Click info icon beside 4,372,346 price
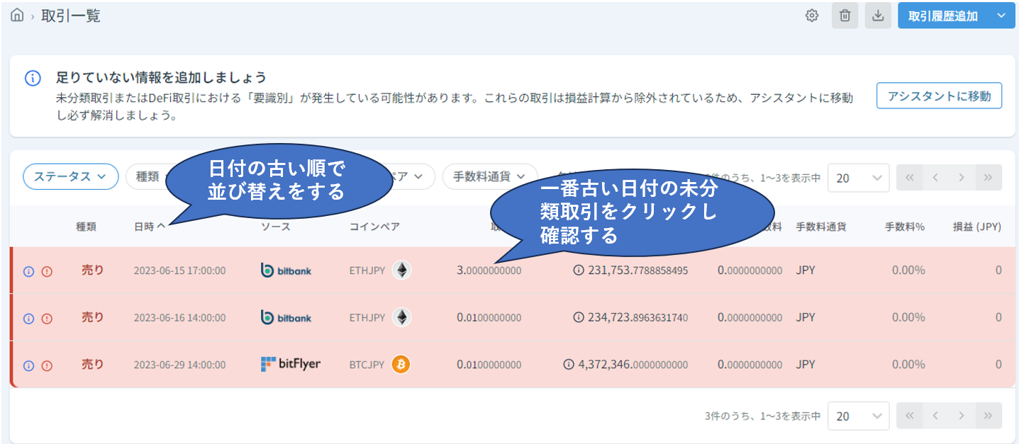This screenshot has width=1019, height=444. tap(569, 365)
